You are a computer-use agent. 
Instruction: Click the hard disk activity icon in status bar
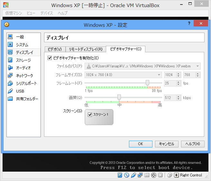(120, 175)
